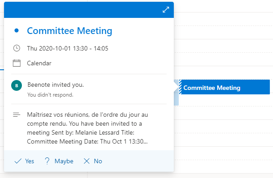This screenshot has height=178, width=273.
Task: Click the blue dot category indicator
Action: [17, 30]
